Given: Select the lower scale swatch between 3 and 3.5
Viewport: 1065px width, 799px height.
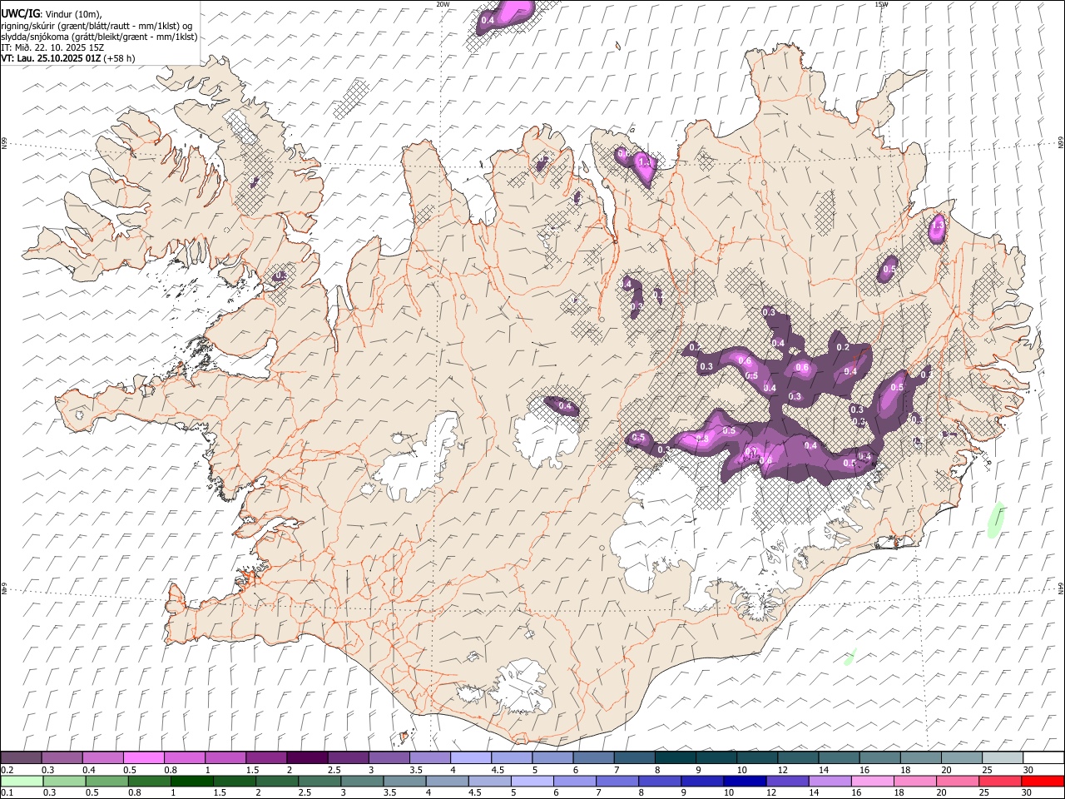Looking at the screenshot, I should [361, 781].
